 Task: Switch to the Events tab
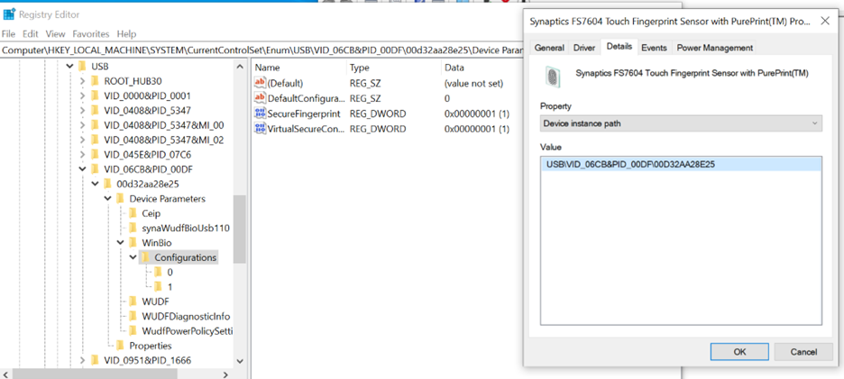pyautogui.click(x=654, y=48)
